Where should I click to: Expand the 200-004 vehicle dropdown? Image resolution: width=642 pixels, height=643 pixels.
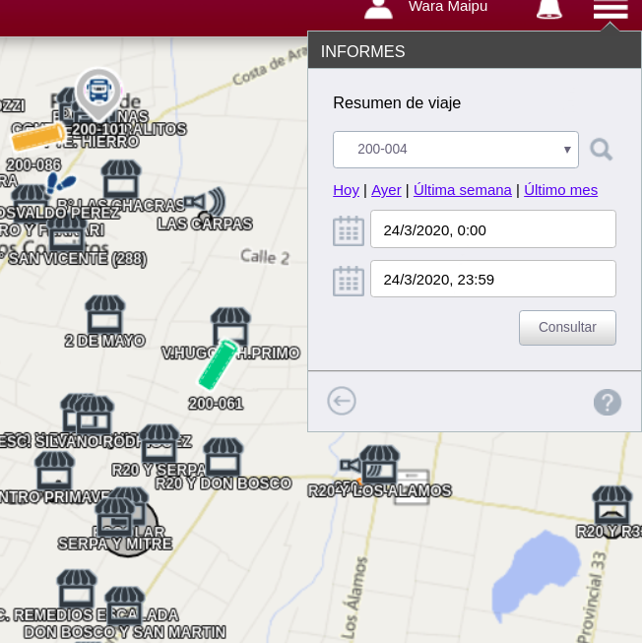click(455, 150)
